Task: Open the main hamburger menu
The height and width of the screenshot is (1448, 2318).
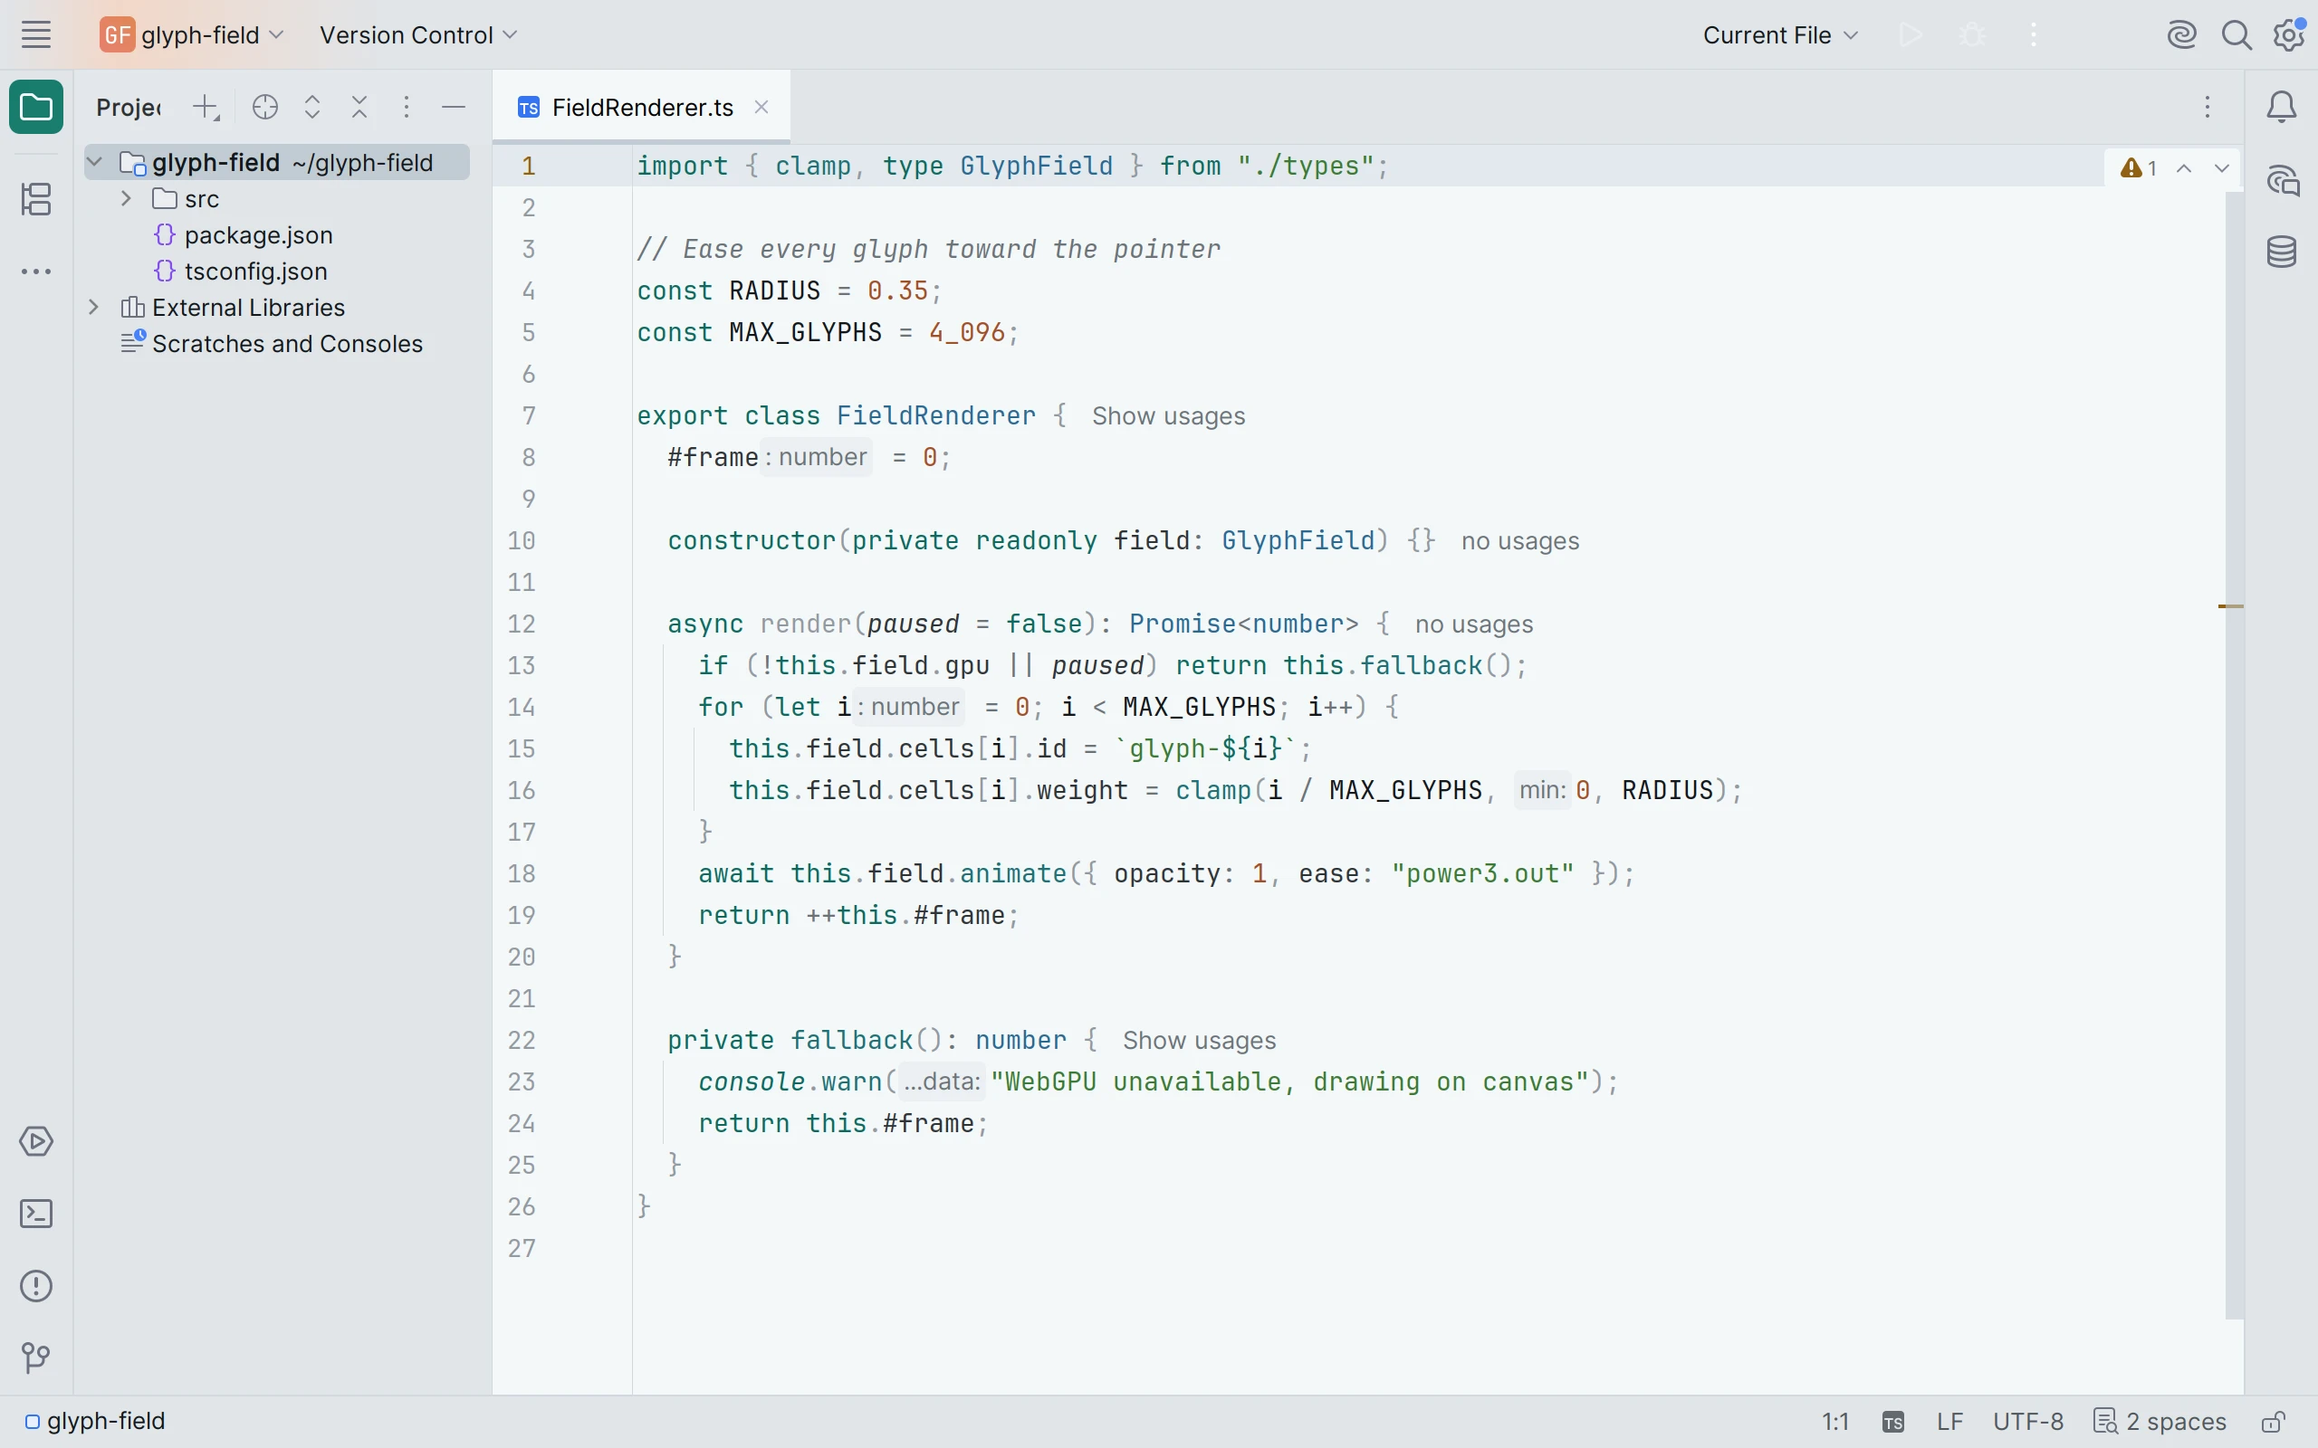Action: (x=36, y=35)
